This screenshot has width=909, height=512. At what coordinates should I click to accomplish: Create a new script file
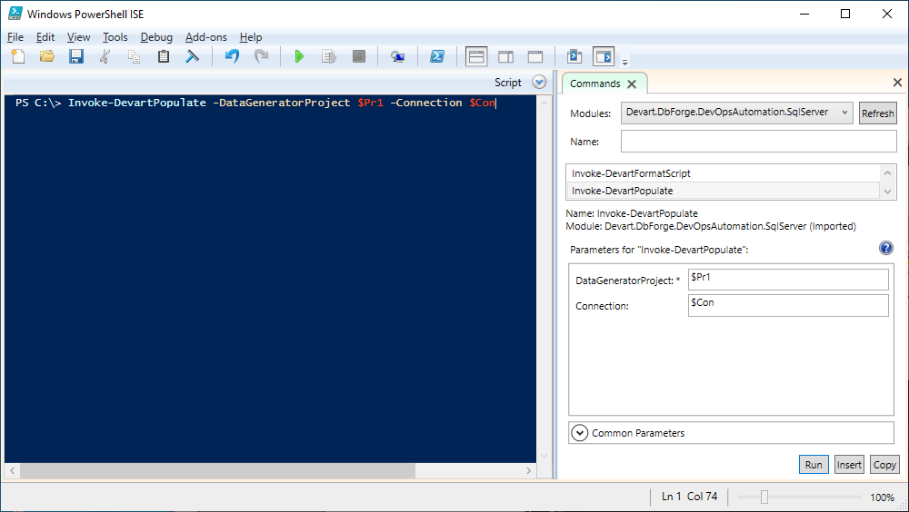click(x=18, y=56)
